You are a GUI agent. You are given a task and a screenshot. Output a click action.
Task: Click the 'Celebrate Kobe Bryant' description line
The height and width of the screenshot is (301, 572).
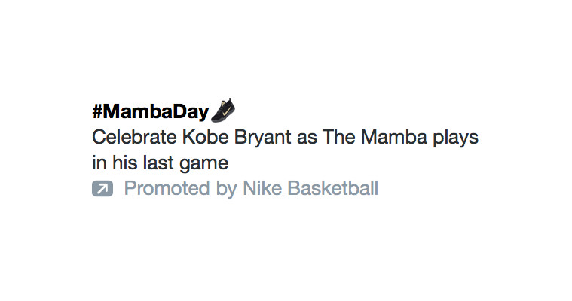[285, 138]
